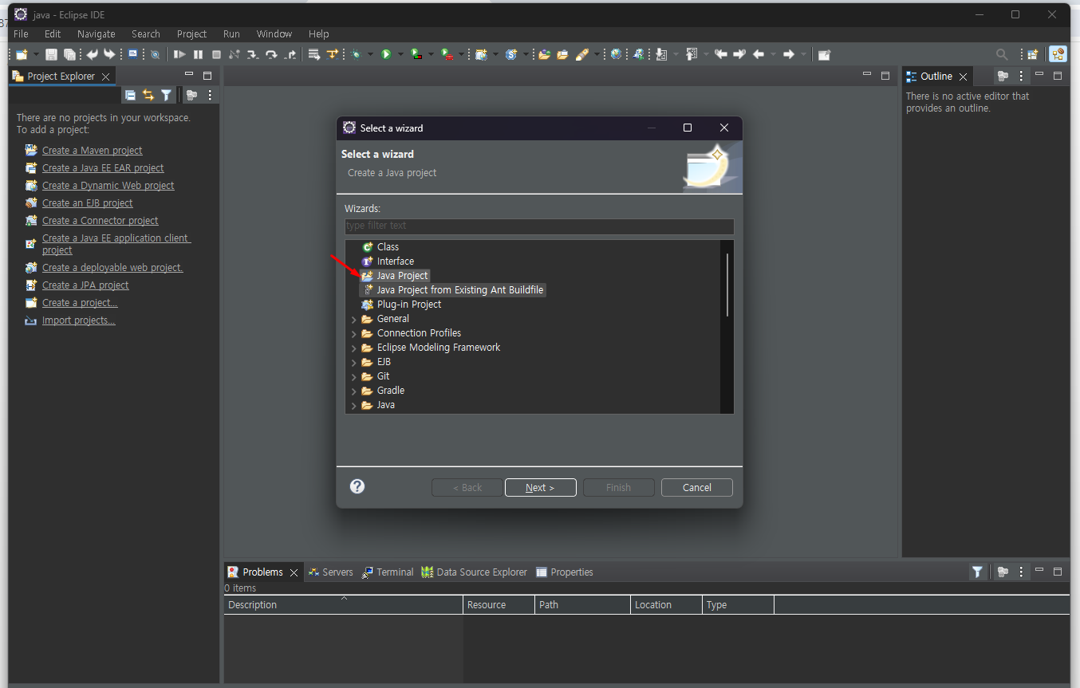
Task: Click the Open Perspective icon
Action: click(x=1032, y=54)
